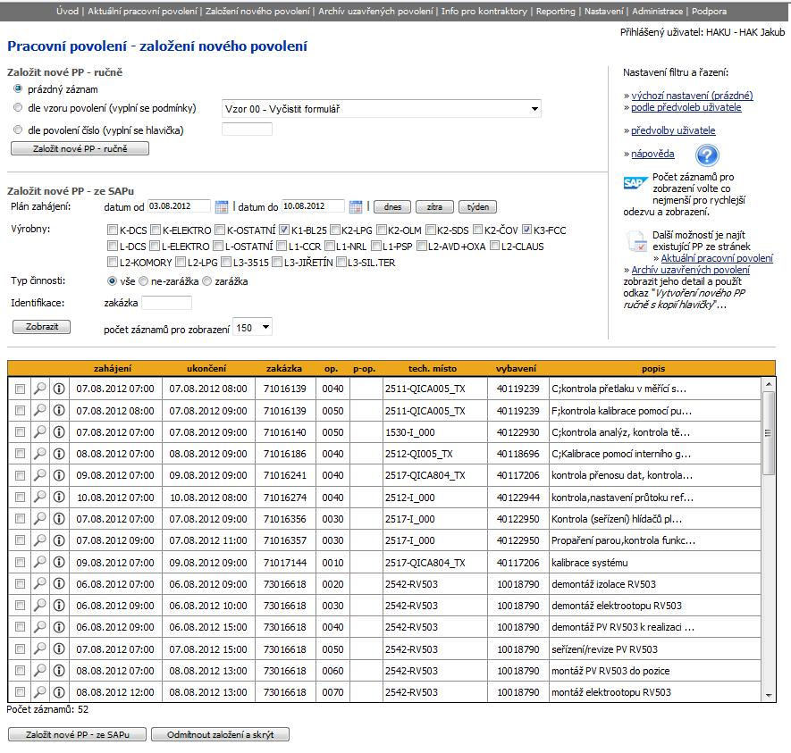Open the výchozí nastavení (prázdné) link
The height and width of the screenshot is (753, 791).
click(x=692, y=96)
